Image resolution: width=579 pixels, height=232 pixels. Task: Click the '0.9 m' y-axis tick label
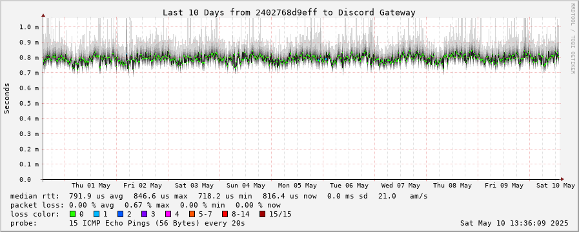29,43
